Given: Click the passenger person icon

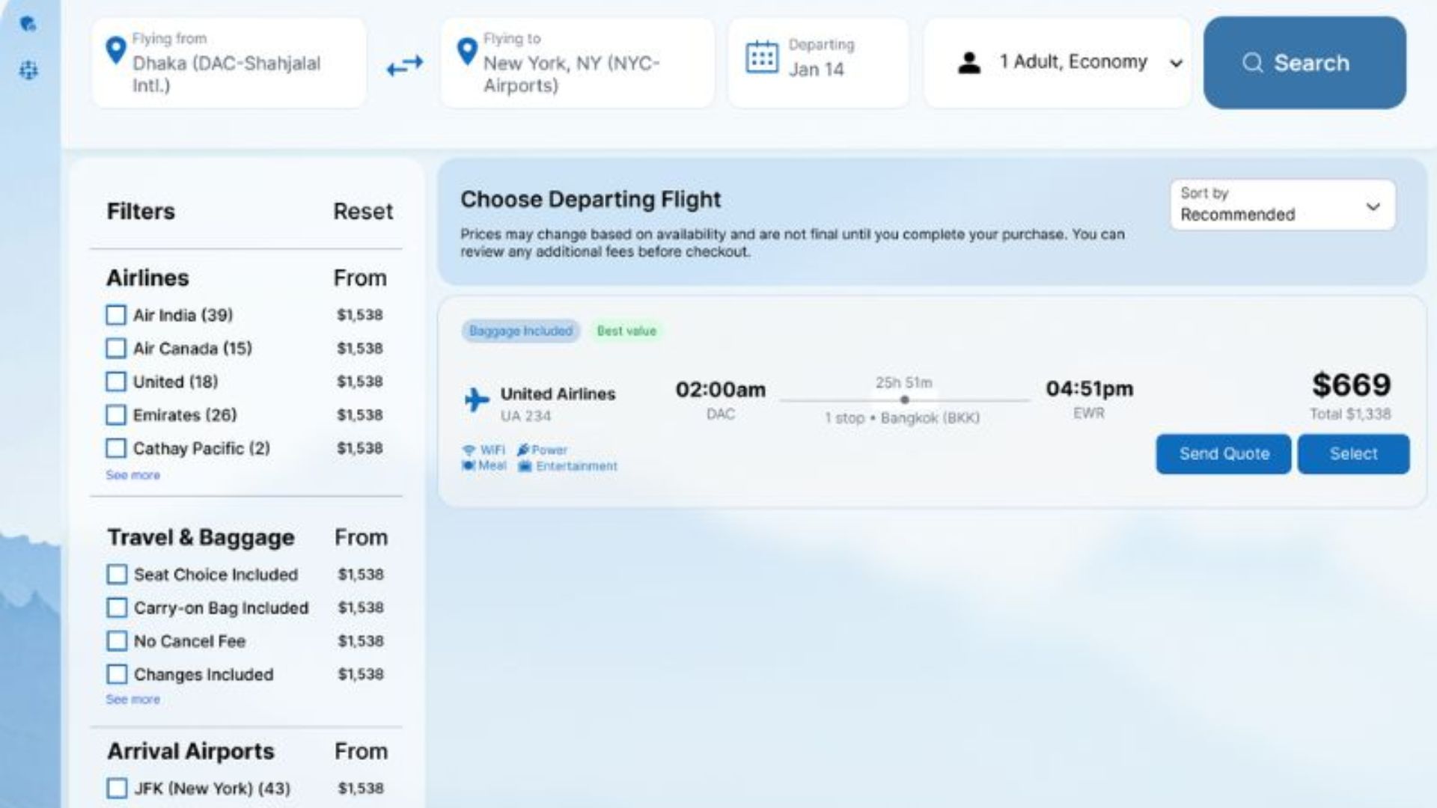Looking at the screenshot, I should click(968, 62).
